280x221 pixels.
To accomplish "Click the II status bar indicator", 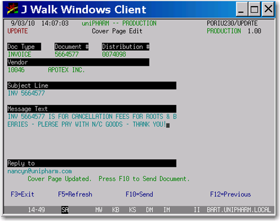I will (x=197, y=210).
